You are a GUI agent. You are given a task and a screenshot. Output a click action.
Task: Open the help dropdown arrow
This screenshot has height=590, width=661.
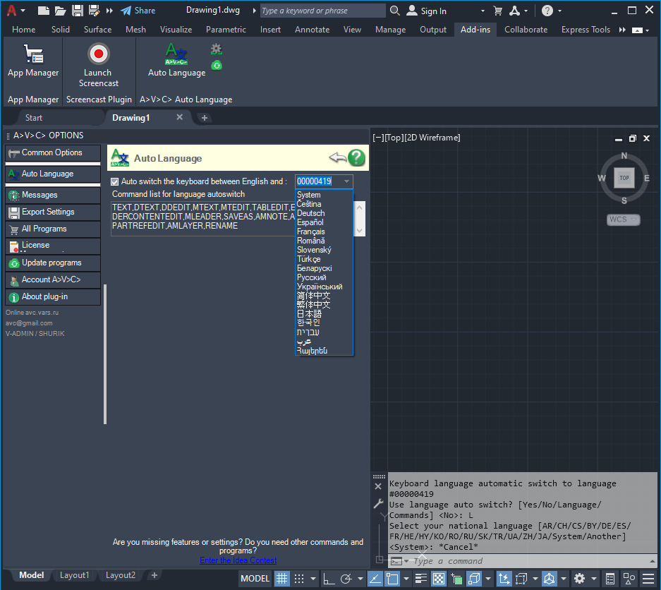click(x=560, y=11)
